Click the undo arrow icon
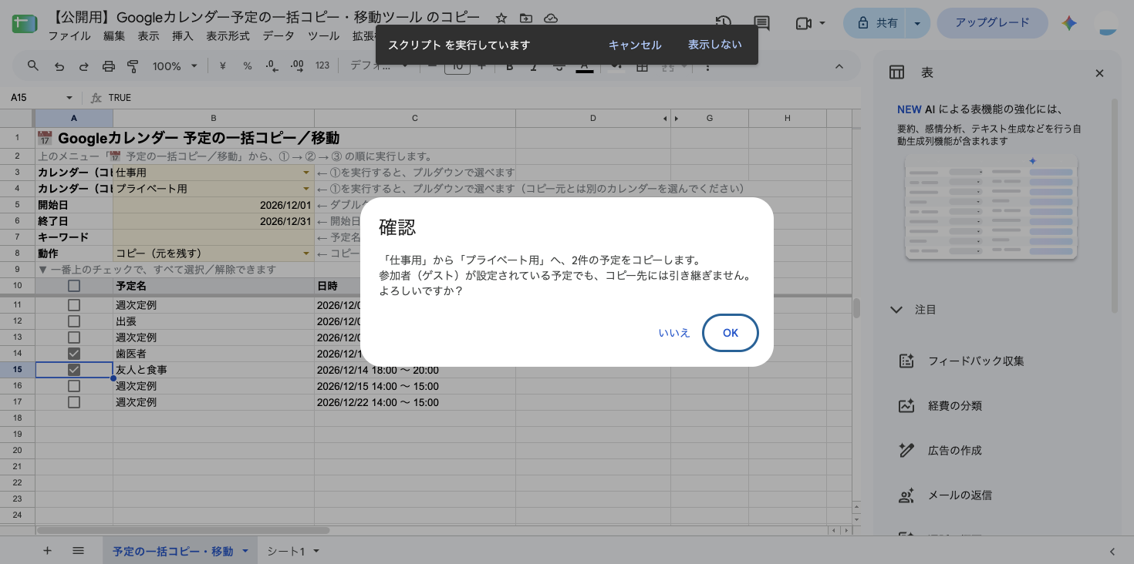This screenshot has height=564, width=1134. (59, 66)
